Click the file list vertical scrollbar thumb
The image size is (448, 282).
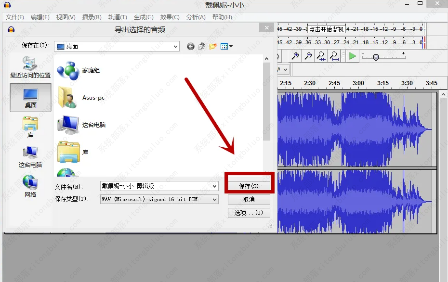point(266,102)
